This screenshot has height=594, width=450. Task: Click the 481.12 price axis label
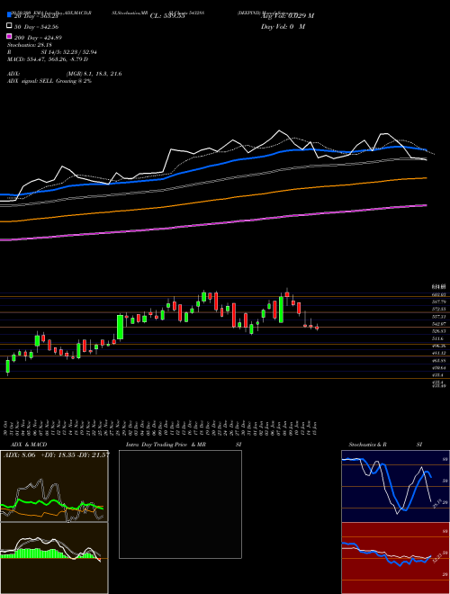[x=438, y=353]
